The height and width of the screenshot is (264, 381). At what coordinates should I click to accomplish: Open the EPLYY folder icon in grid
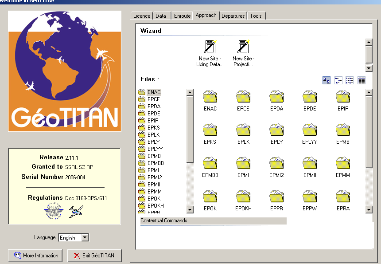click(x=310, y=130)
